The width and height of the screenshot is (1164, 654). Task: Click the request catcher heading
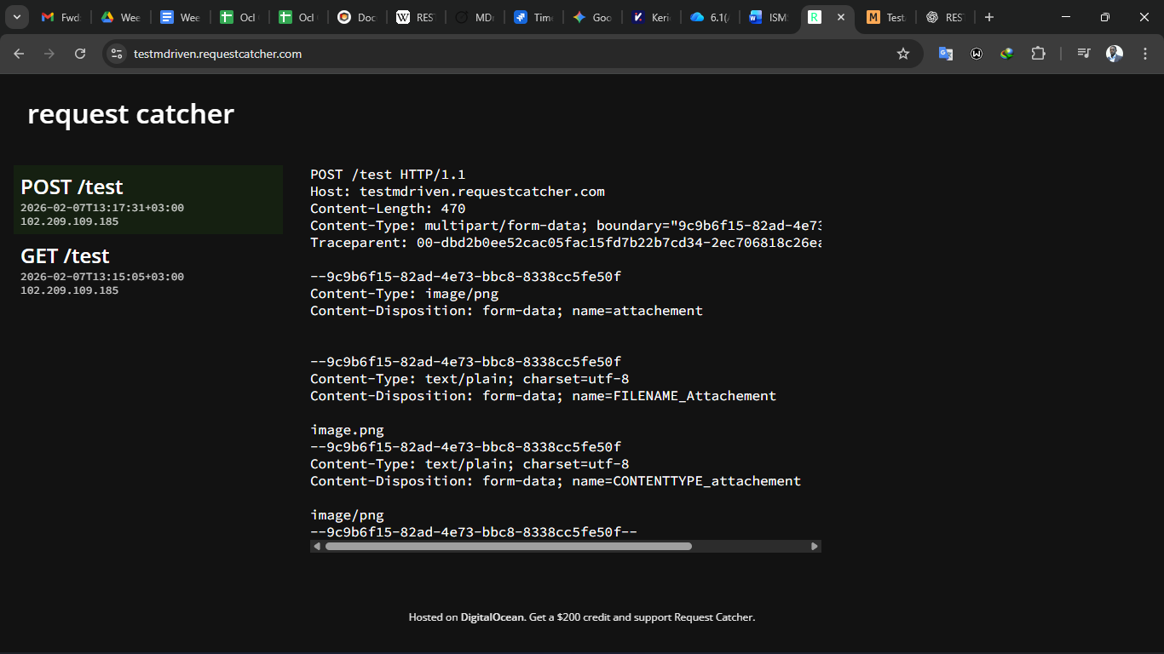coord(130,114)
